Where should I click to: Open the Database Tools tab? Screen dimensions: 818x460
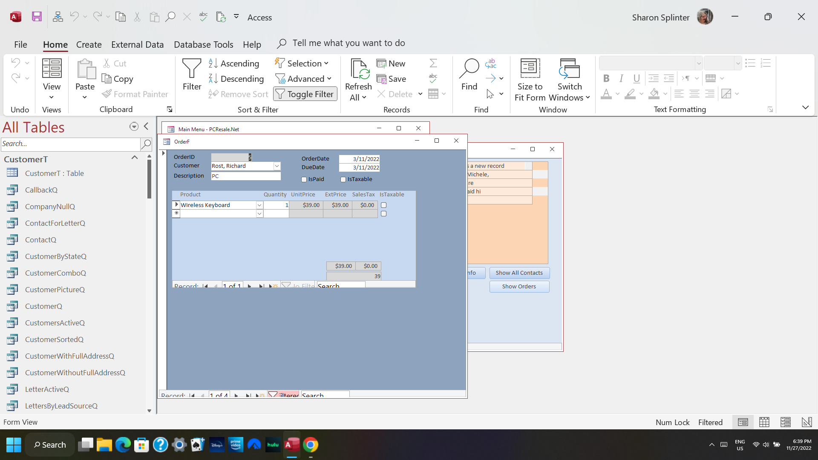[204, 44]
